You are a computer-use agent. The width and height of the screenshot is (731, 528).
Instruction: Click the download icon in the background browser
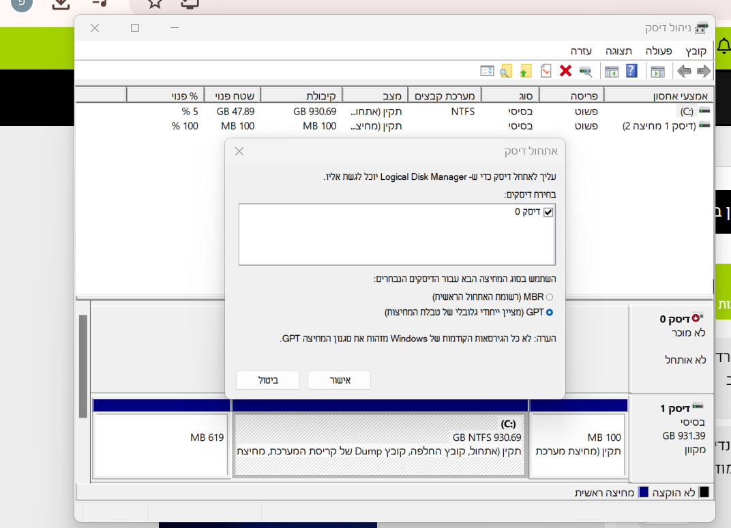[x=61, y=4]
